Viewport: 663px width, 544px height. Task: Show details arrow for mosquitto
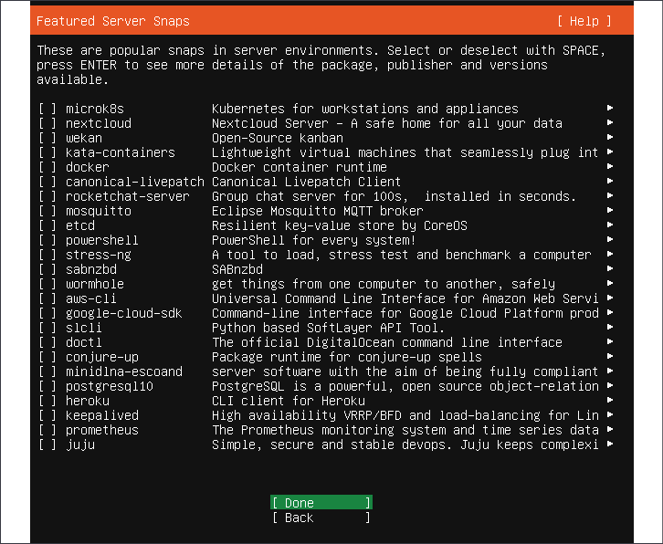point(610,210)
